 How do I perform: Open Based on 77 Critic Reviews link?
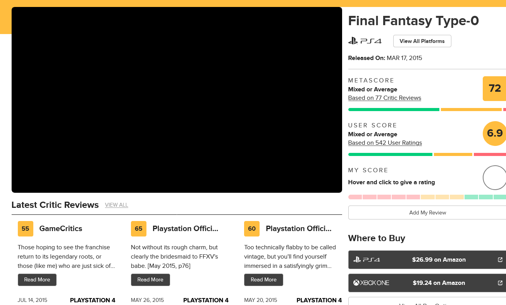click(x=385, y=98)
